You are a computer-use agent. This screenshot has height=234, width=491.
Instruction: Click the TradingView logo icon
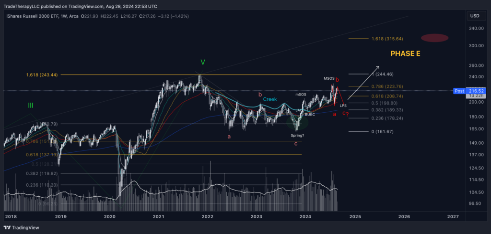click(x=7, y=227)
